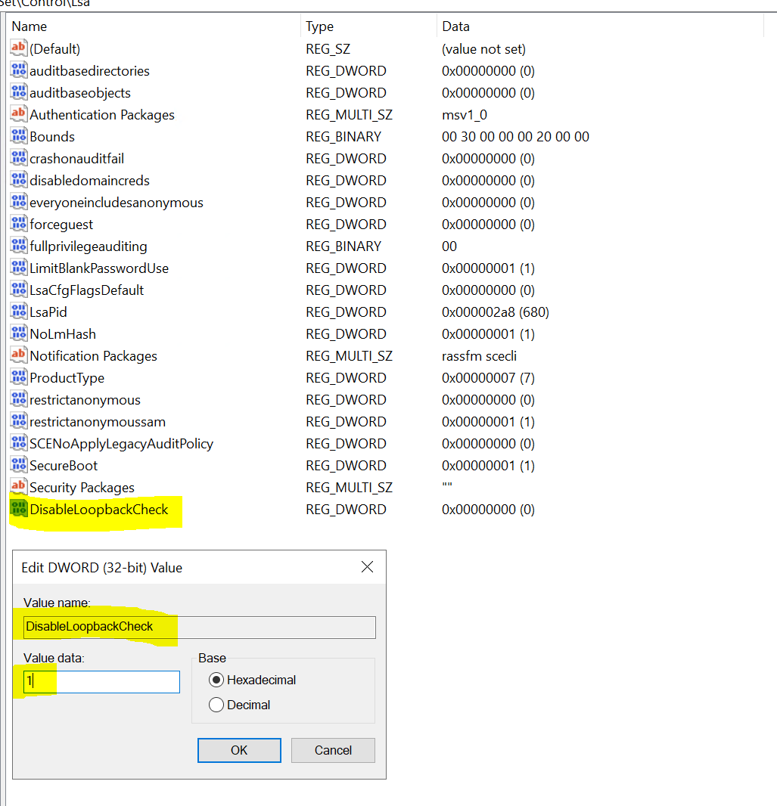The width and height of the screenshot is (777, 806).
Task: Select the LsaPid registry value icon
Action: [18, 312]
